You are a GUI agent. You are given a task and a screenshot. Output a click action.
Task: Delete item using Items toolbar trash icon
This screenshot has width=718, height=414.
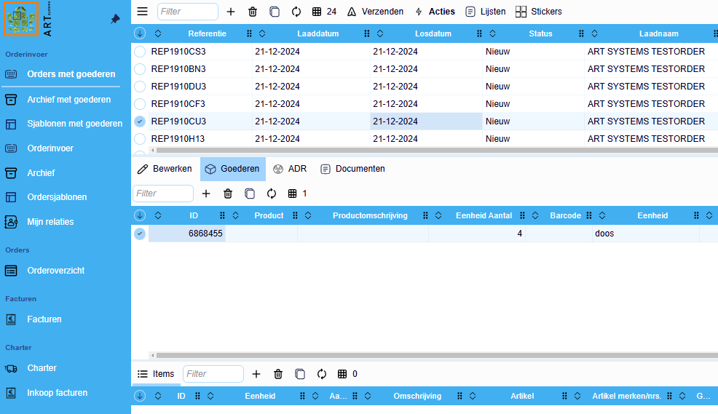point(278,374)
